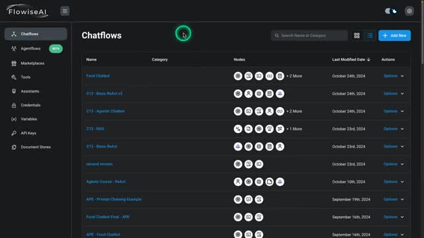Click the Category column header
The height and width of the screenshot is (238, 424).
(160, 59)
